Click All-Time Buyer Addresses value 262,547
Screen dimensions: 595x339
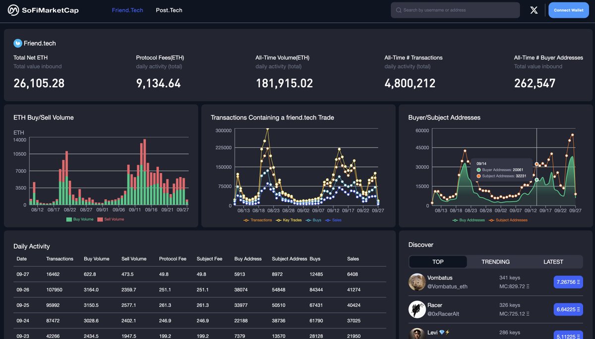click(x=535, y=83)
